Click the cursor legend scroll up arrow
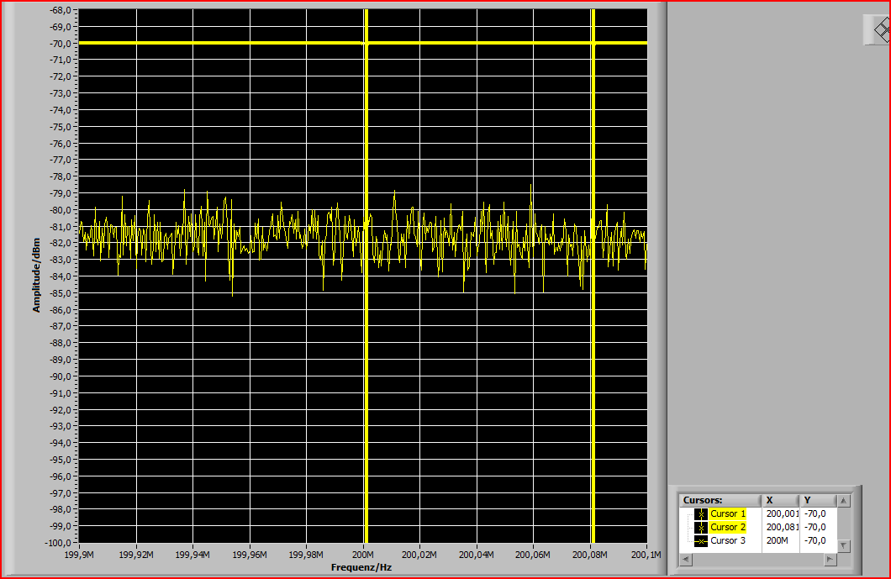Image resolution: width=891 pixels, height=579 pixels. (x=844, y=501)
